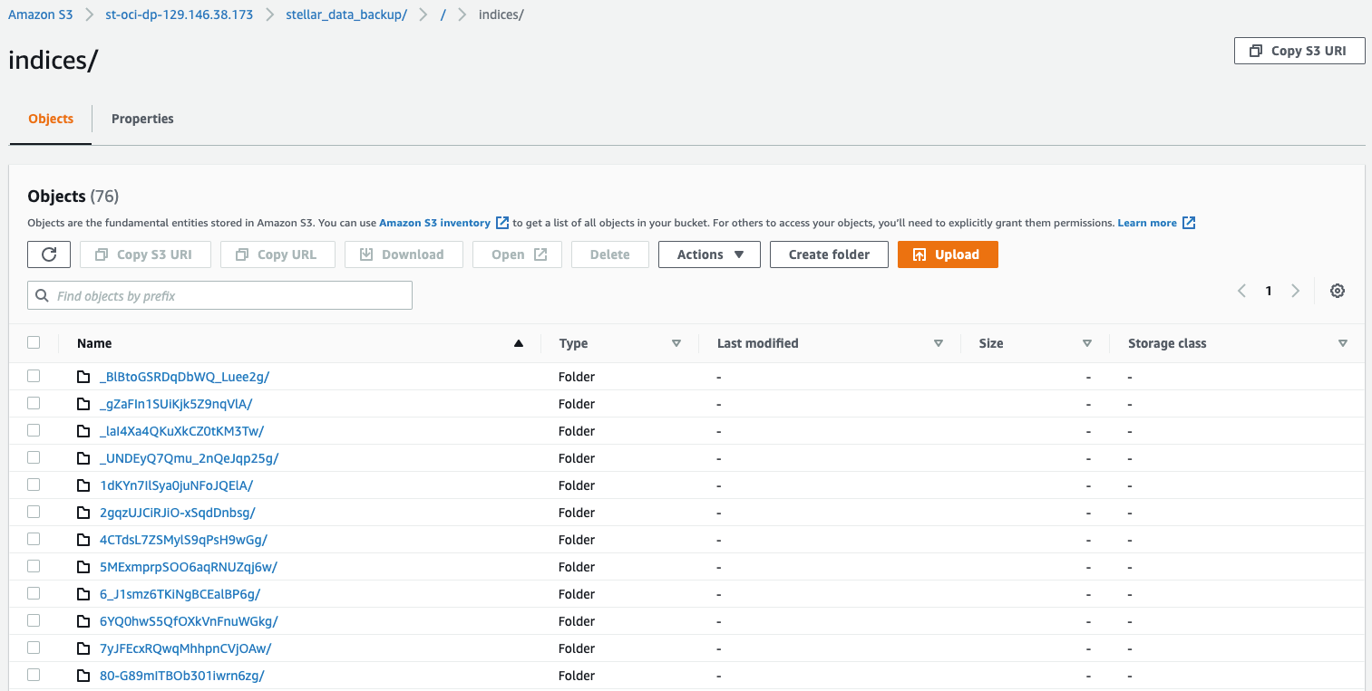Click the Create folder button
This screenshot has width=1372, height=691.
click(829, 254)
